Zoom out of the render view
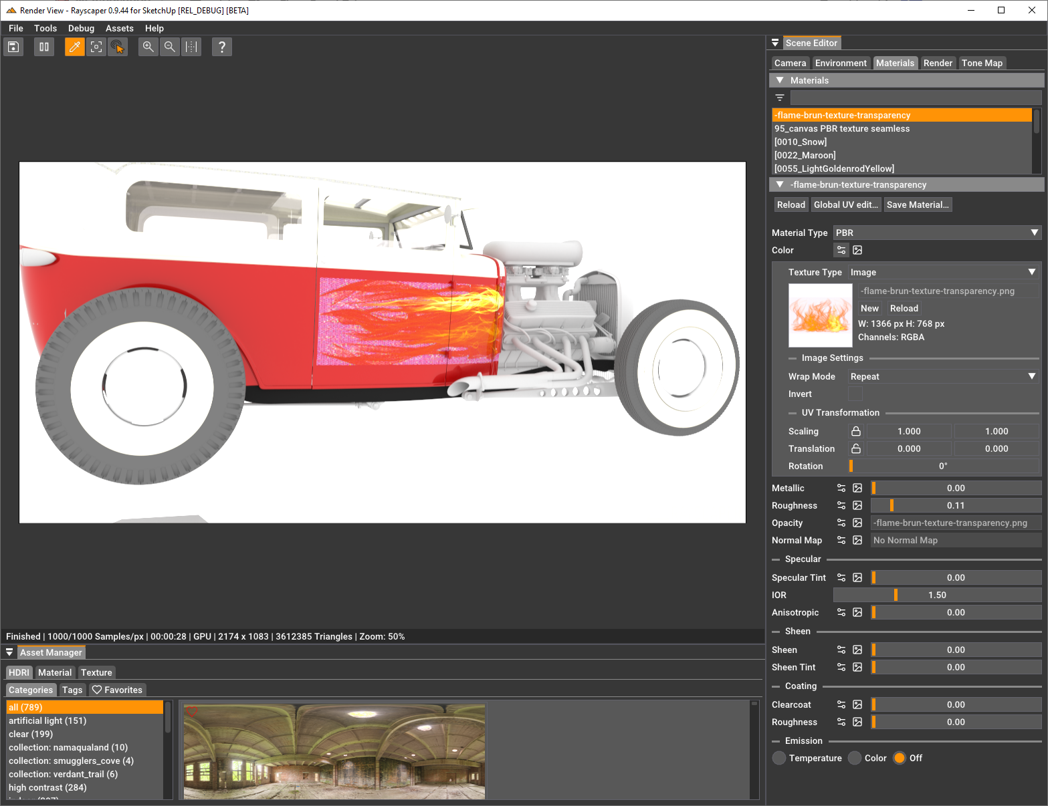 (x=170, y=47)
